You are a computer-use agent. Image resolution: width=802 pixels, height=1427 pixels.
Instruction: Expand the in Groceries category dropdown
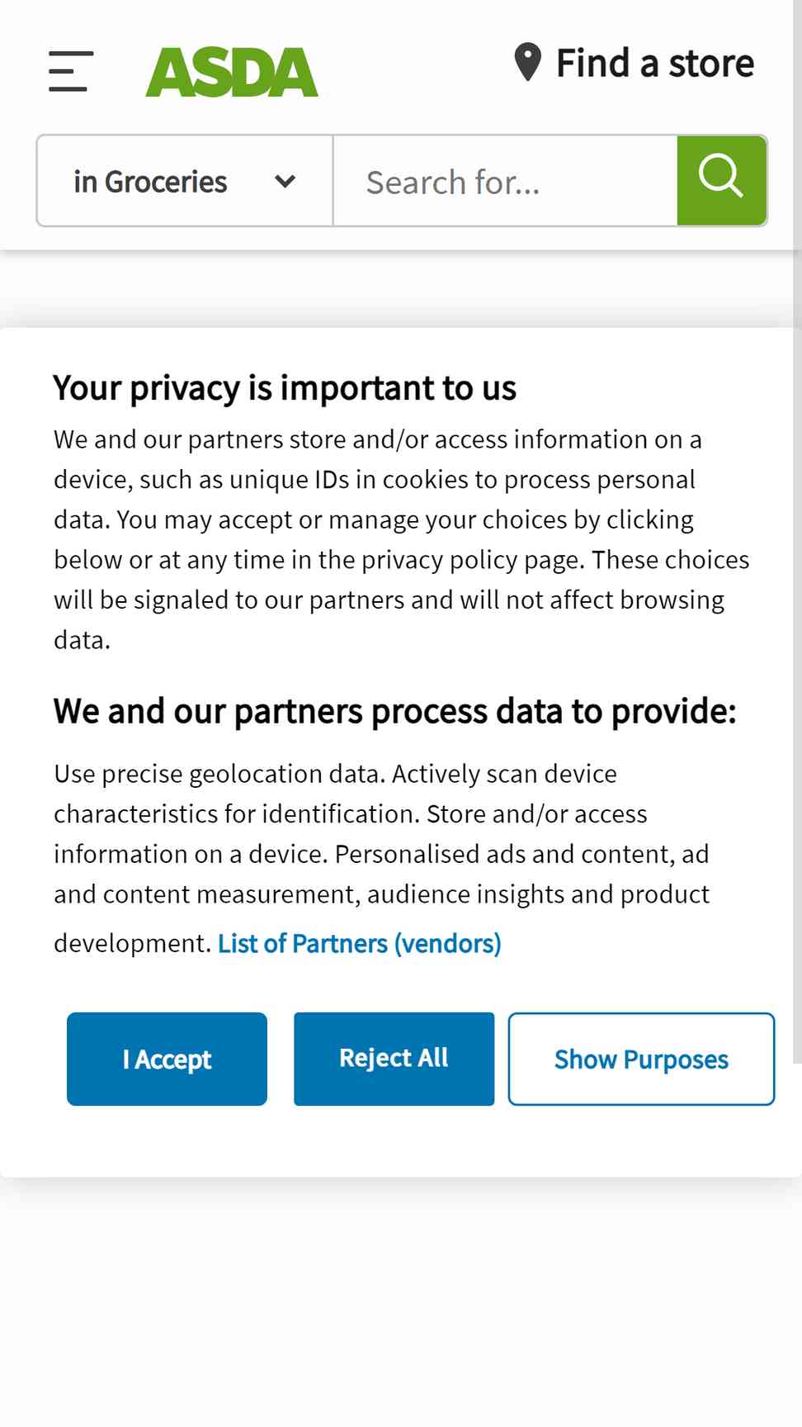point(185,181)
